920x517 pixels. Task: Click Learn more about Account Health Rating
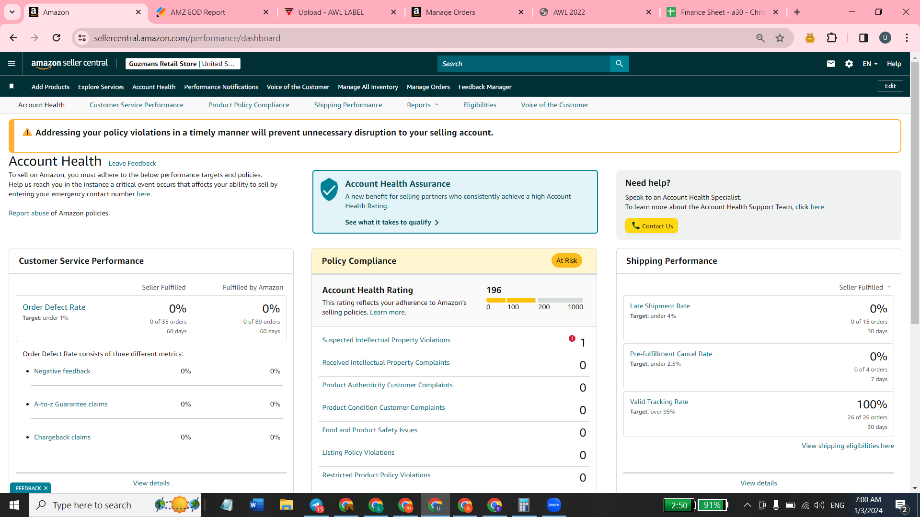pos(387,312)
